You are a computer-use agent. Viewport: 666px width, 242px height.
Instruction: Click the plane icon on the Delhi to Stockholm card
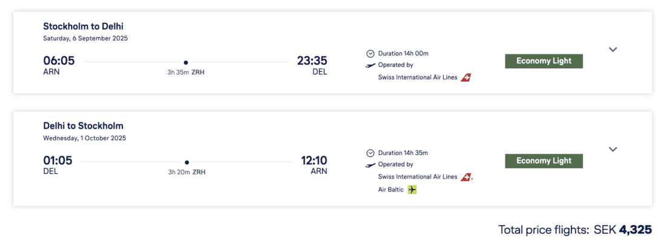coord(371,165)
